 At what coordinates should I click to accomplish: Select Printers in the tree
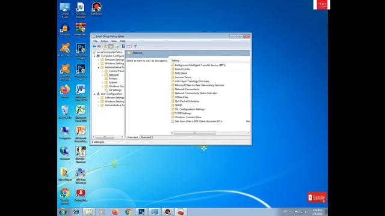(113, 79)
